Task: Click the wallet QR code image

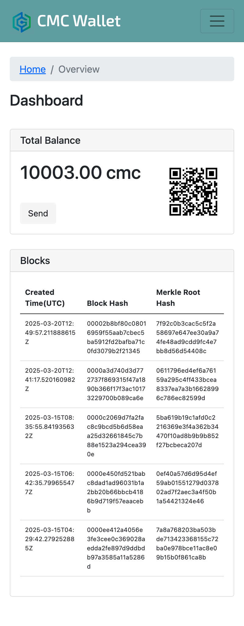Action: click(193, 192)
